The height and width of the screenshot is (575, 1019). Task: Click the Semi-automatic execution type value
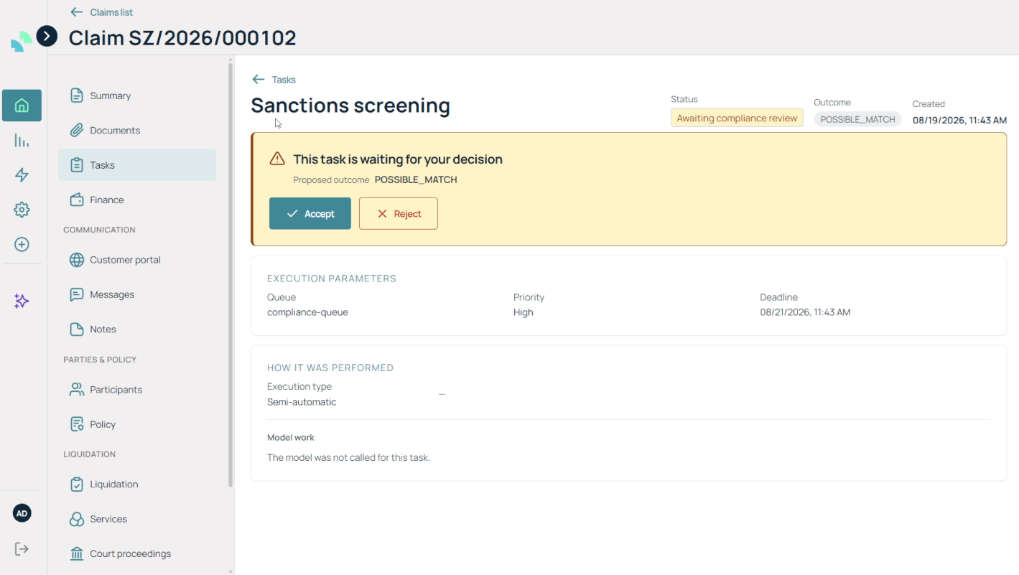302,402
